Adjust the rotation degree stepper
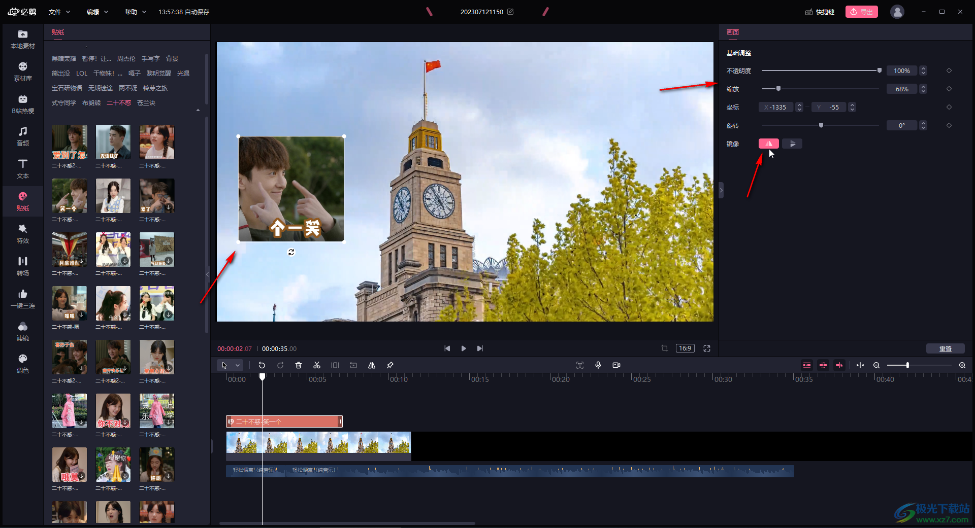The width and height of the screenshot is (975, 528). click(x=924, y=125)
